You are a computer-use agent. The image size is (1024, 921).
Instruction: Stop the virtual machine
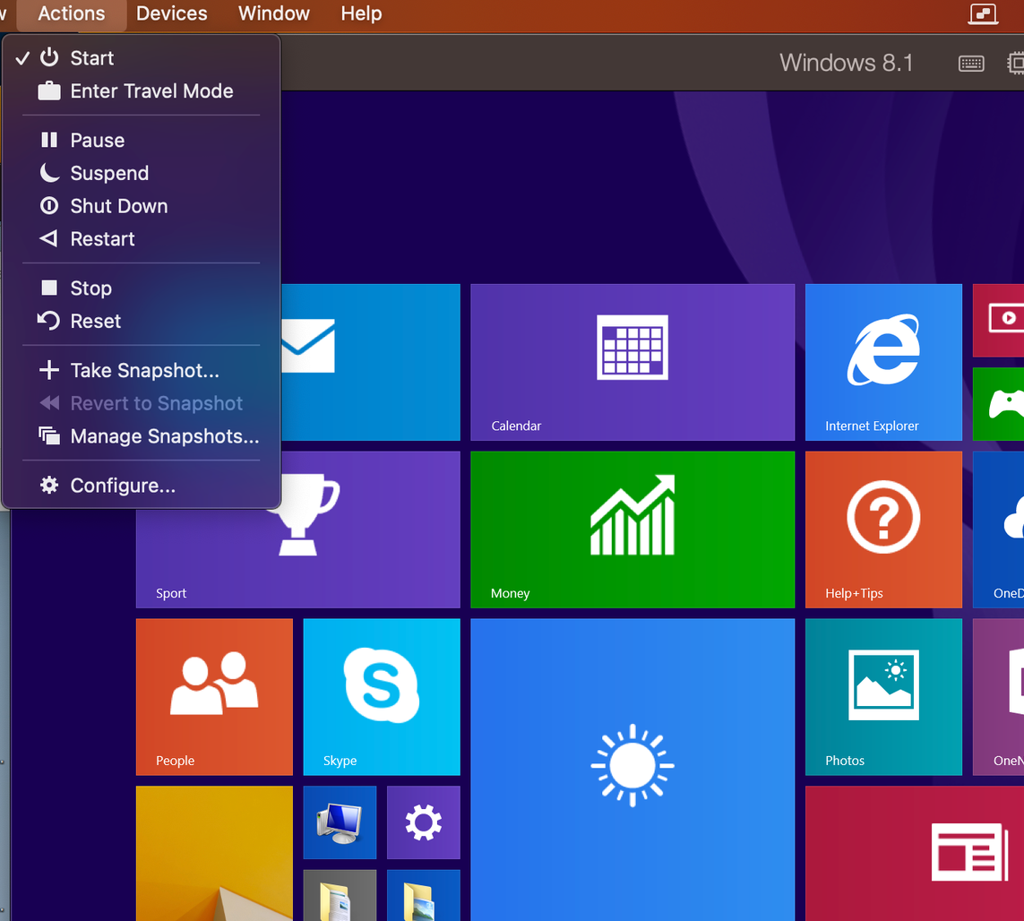pyautogui.click(x=142, y=288)
